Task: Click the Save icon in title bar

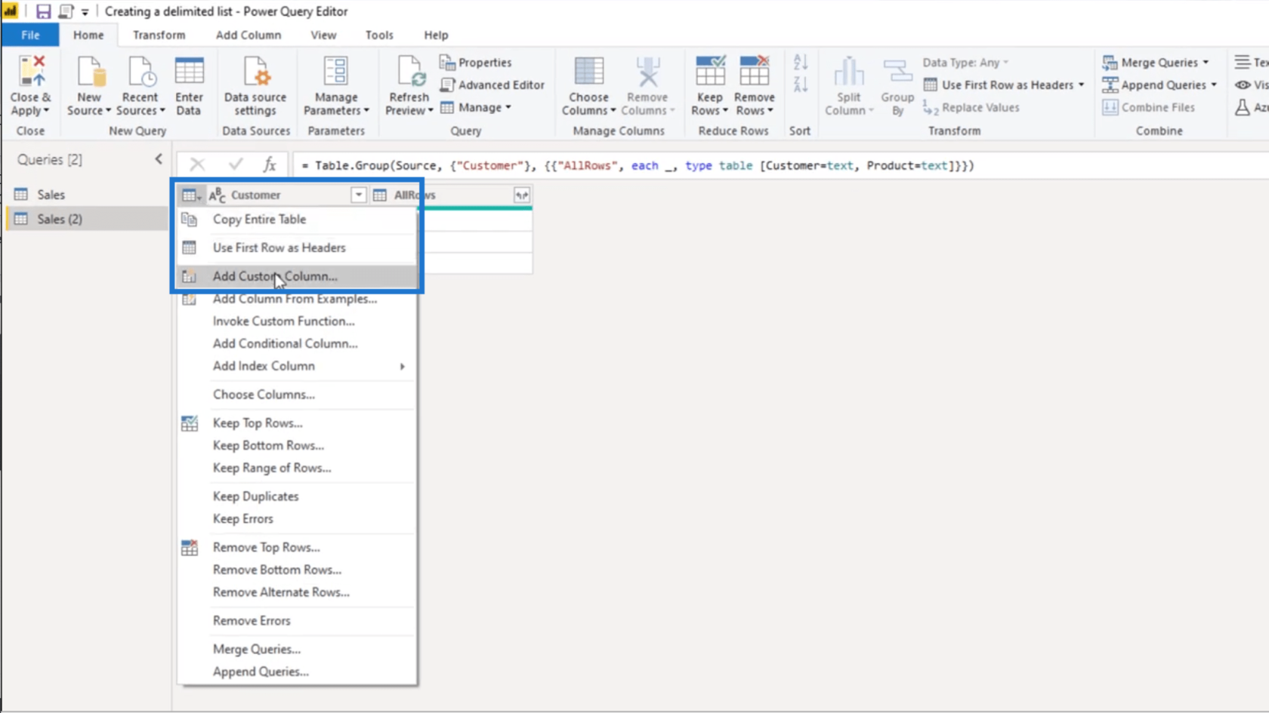Action: tap(43, 11)
